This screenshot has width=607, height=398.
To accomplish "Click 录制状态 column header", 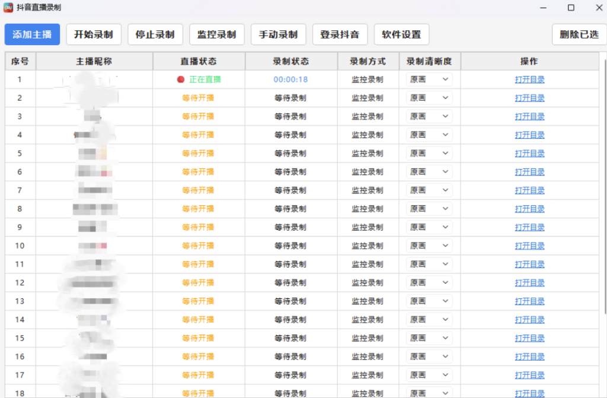I will click(291, 61).
